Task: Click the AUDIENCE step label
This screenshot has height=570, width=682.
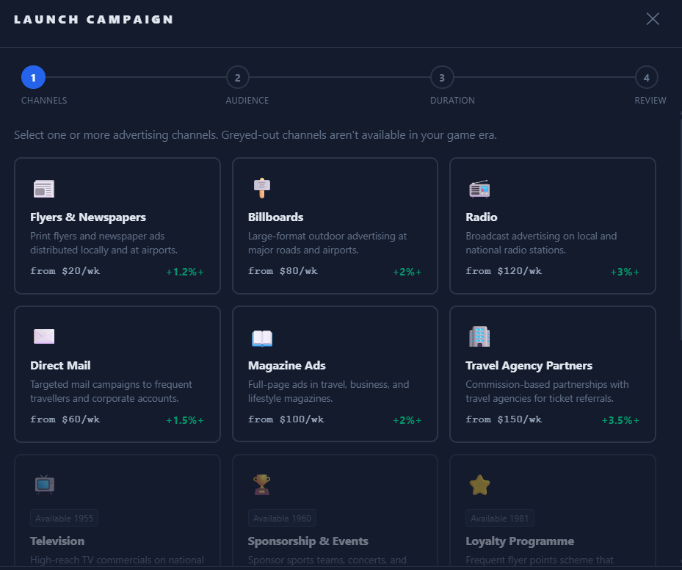Action: coord(247,101)
